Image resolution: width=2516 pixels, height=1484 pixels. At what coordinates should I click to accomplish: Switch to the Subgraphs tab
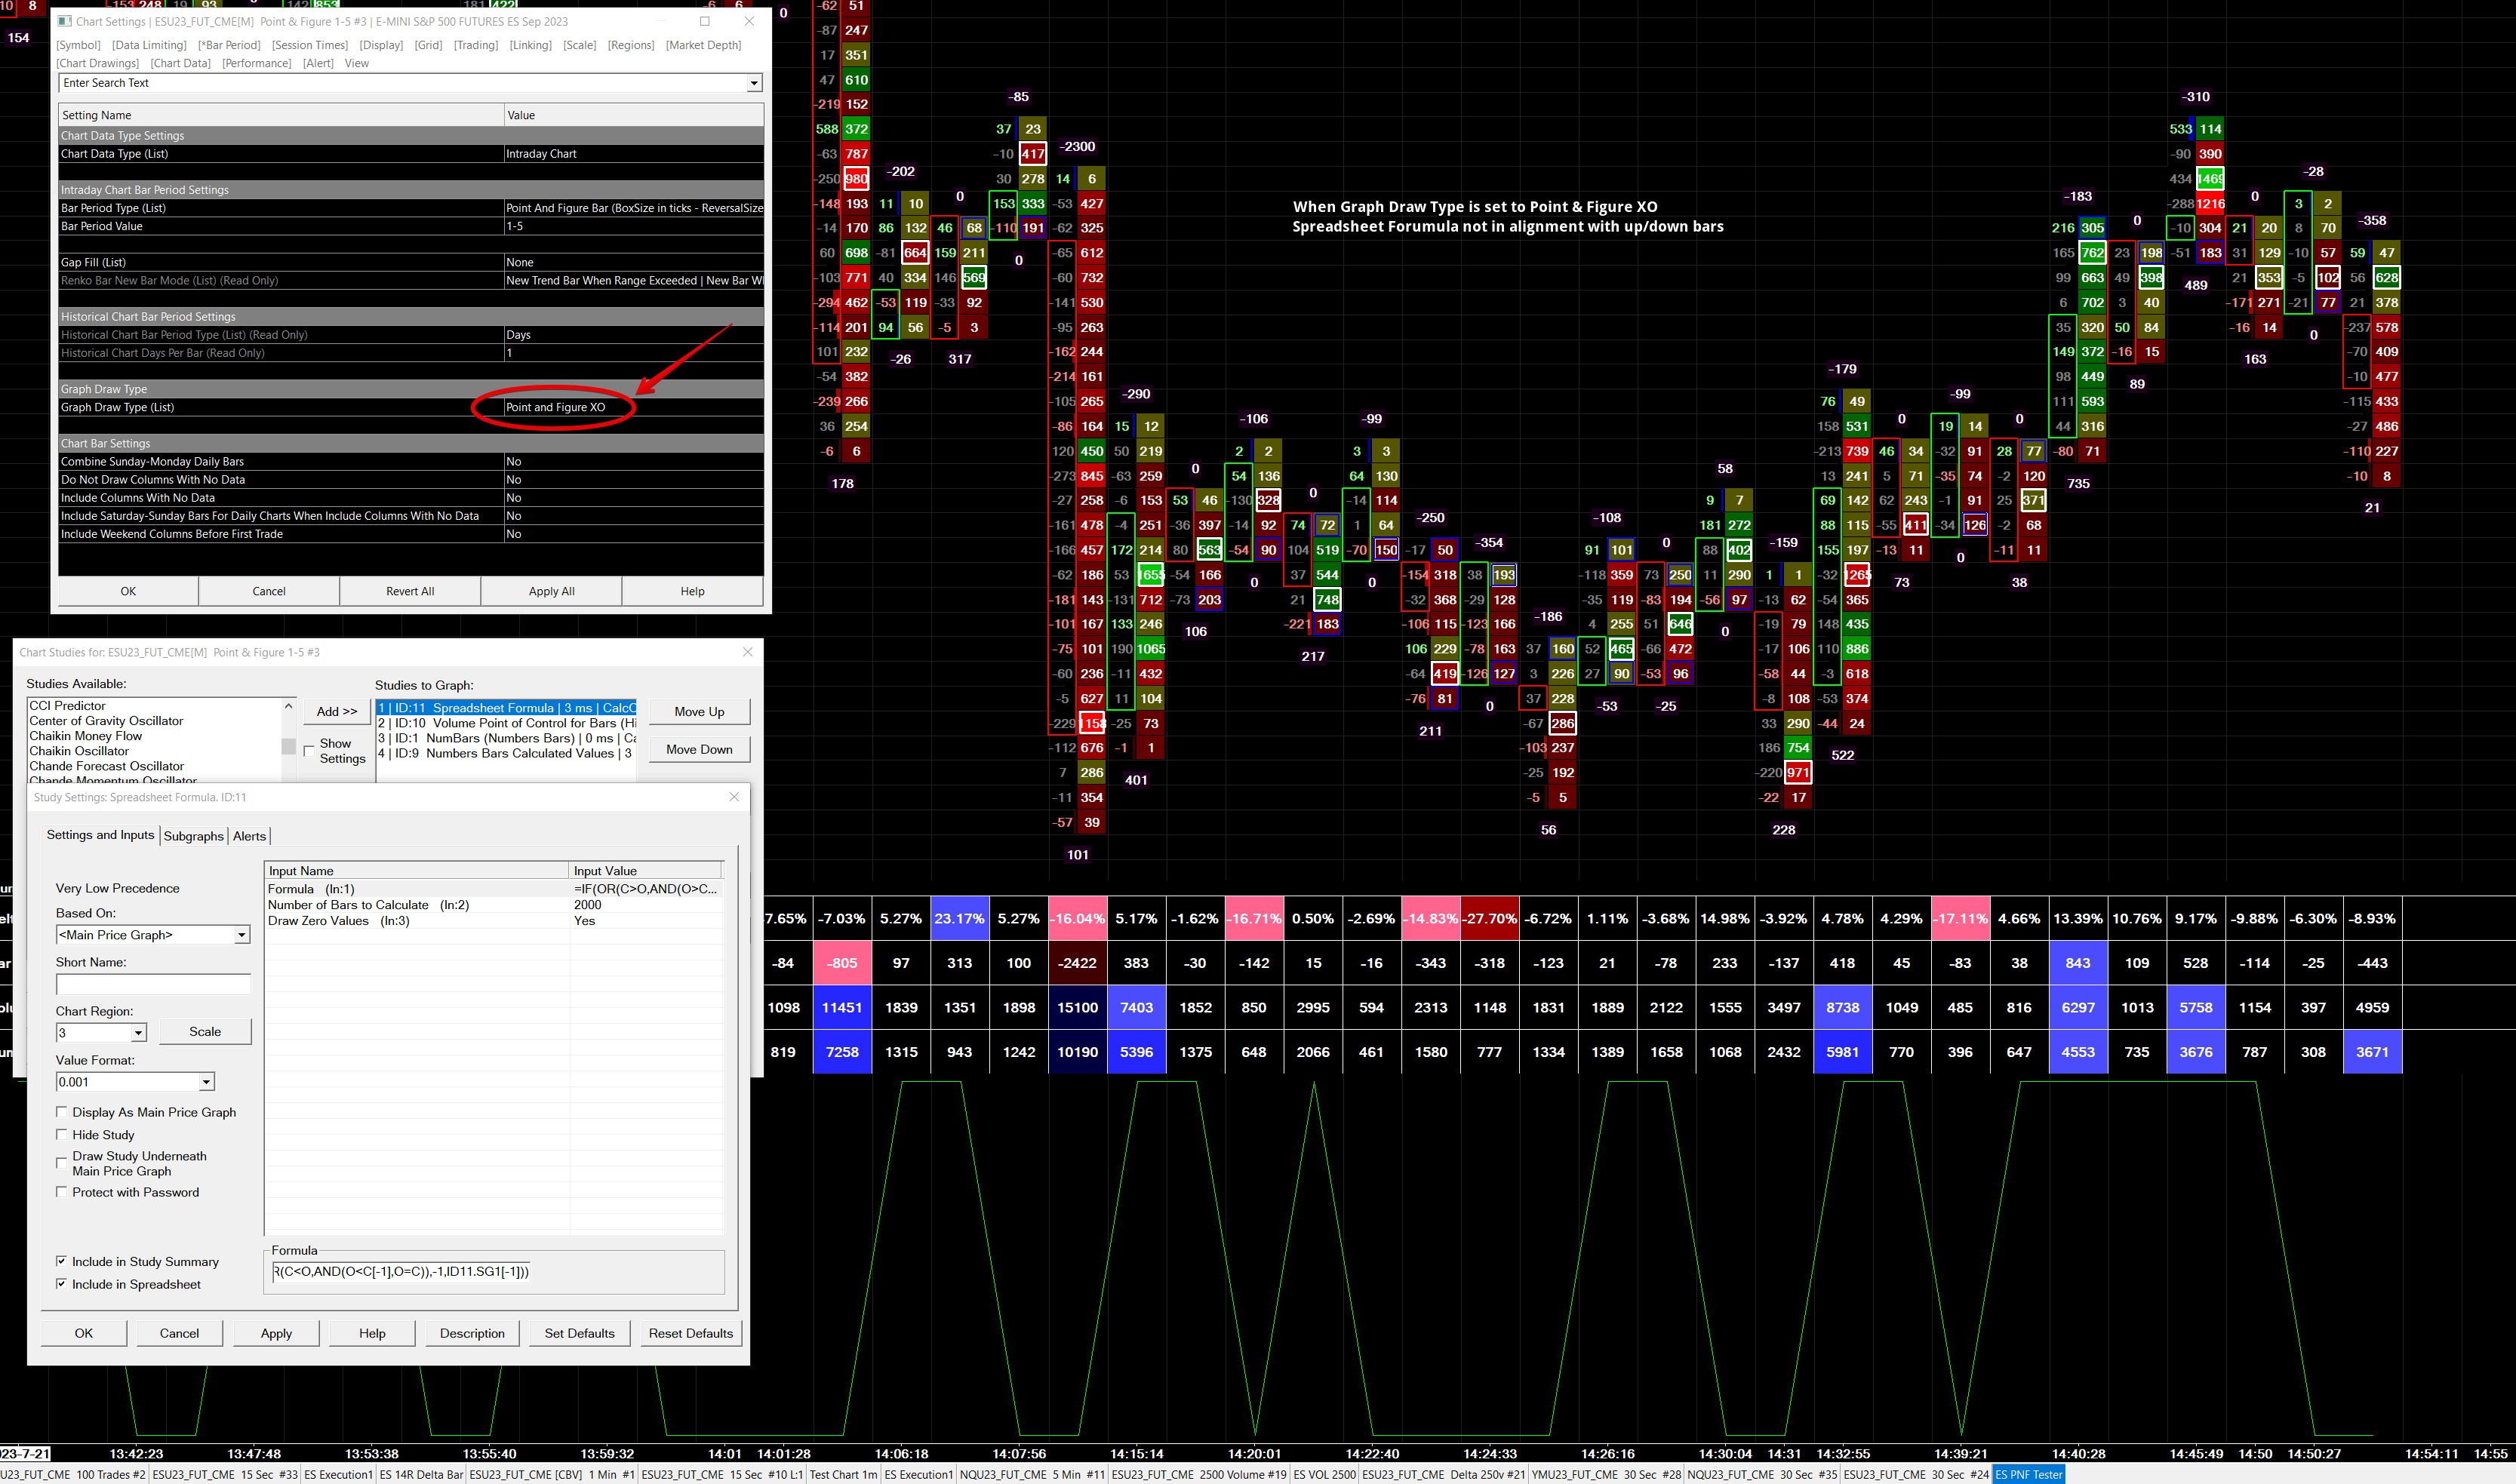point(193,836)
